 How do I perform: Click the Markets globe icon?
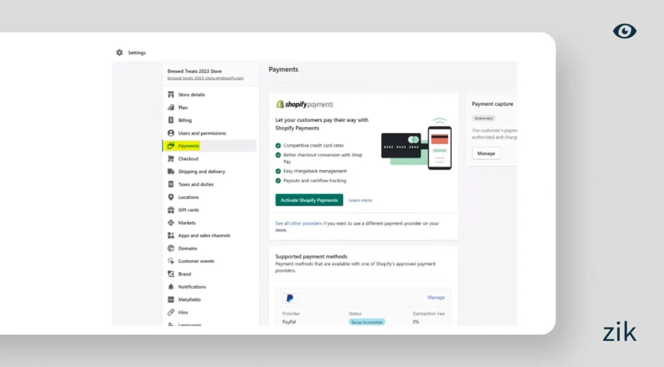[171, 223]
